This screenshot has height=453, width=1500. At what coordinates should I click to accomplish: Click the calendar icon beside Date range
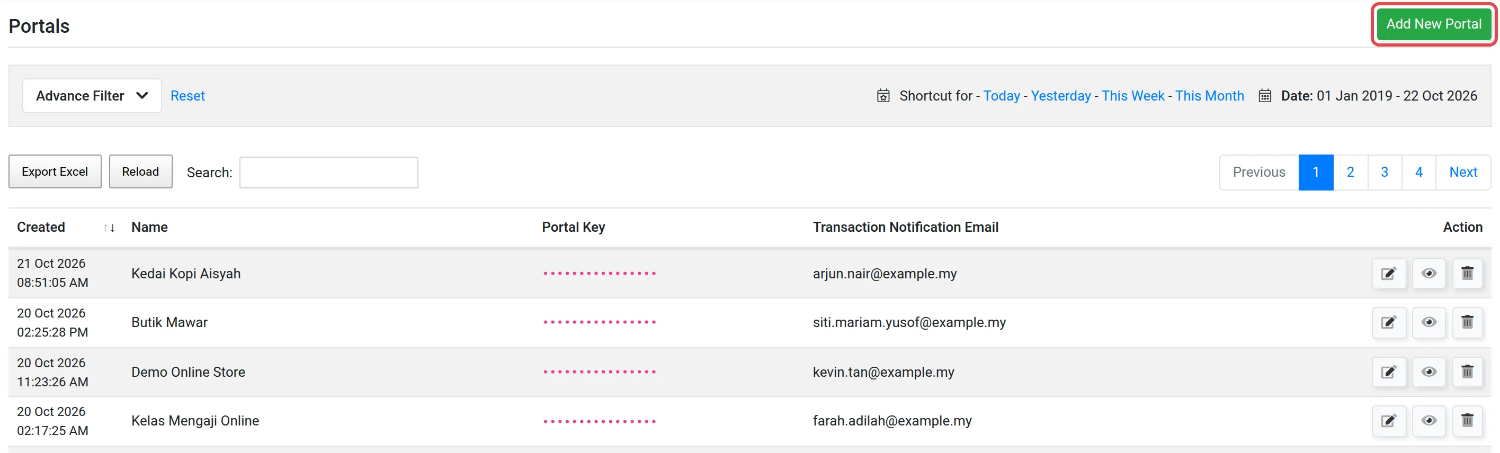click(1265, 95)
